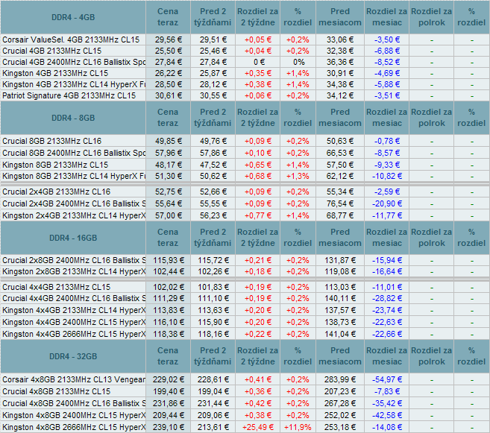
Task: Select two-week difference +0,38 €
Action: click(258, 85)
